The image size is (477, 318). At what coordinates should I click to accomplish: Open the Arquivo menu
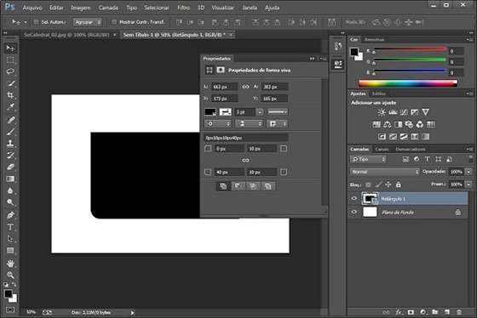32,8
